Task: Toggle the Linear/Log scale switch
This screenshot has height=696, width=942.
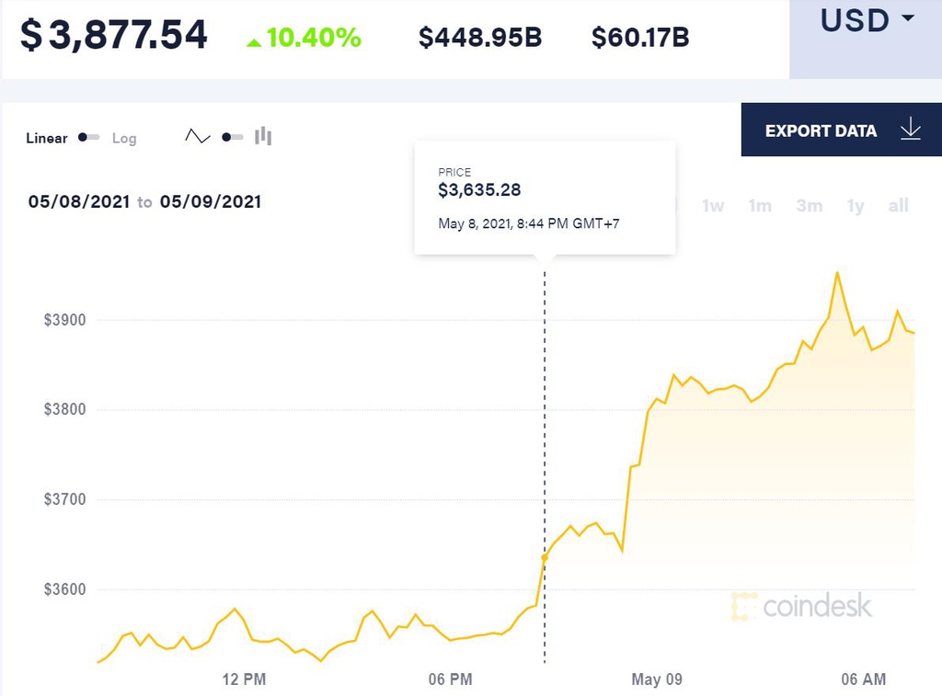Action: point(89,138)
